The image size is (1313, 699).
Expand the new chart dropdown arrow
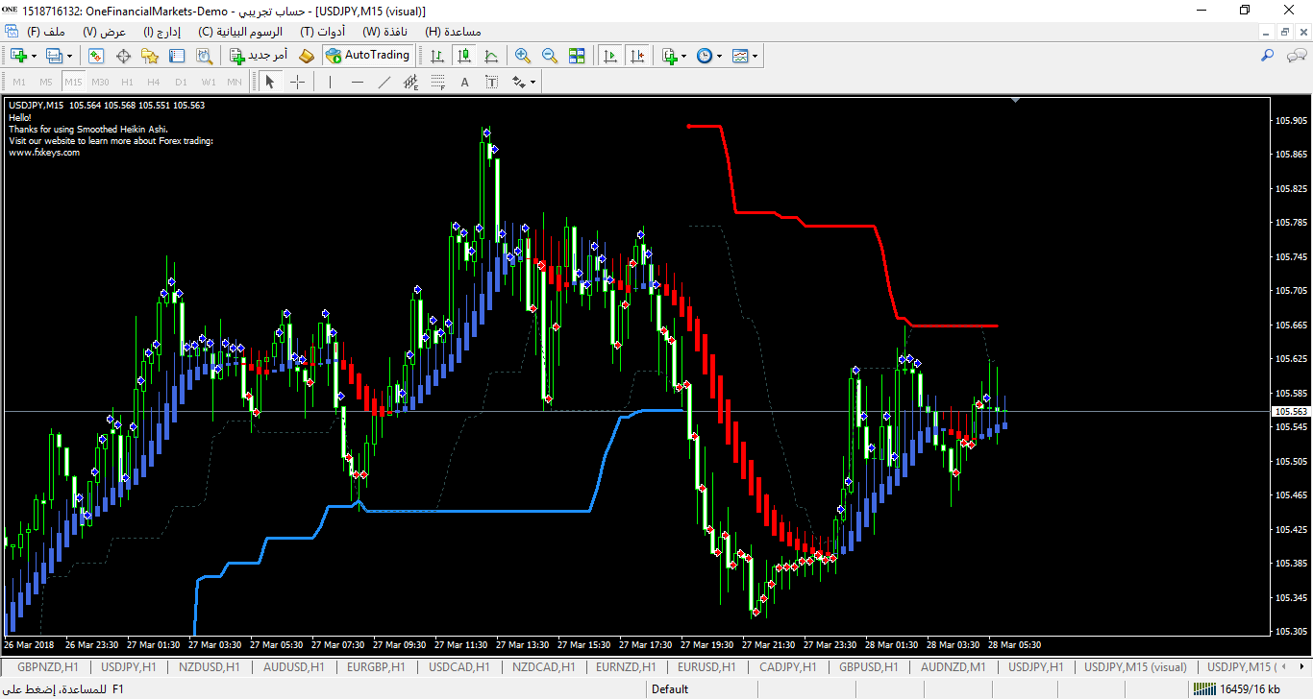tap(35, 56)
